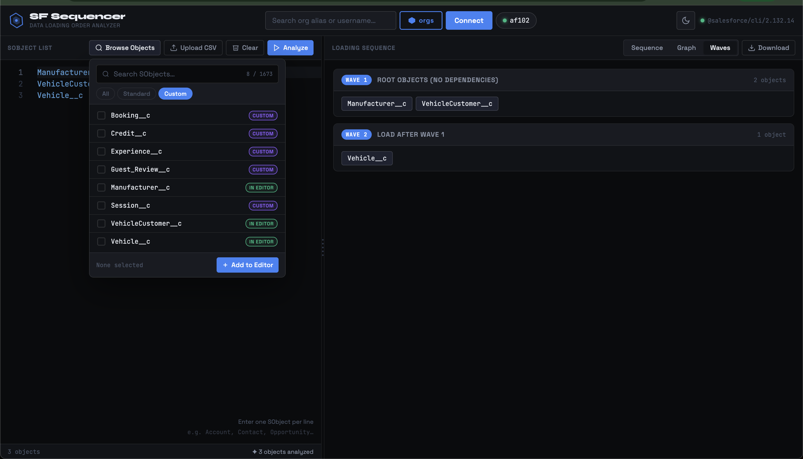Download the loading sequence
Viewport: 803px width, 459px height.
click(768, 48)
